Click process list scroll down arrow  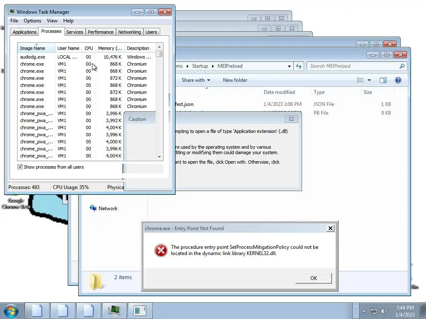click(159, 157)
